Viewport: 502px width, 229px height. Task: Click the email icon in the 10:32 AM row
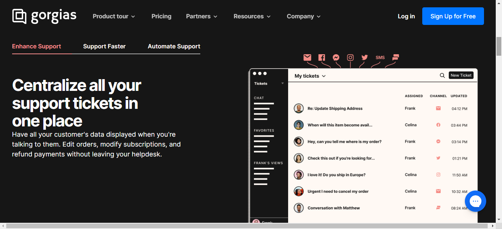pos(438,191)
